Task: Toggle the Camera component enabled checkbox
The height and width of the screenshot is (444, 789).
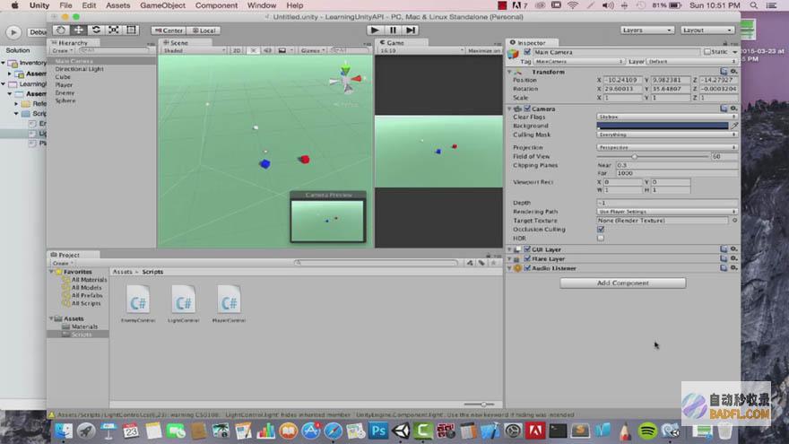Action: click(x=527, y=109)
